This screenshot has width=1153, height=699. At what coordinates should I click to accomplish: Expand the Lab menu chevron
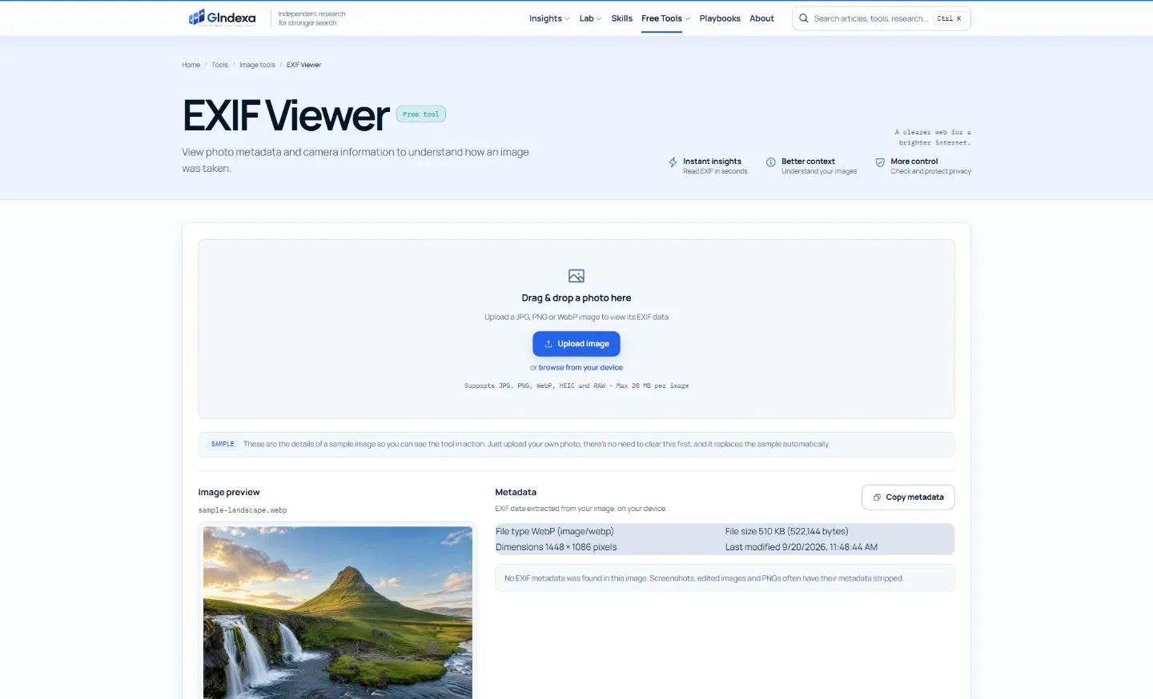(x=599, y=19)
